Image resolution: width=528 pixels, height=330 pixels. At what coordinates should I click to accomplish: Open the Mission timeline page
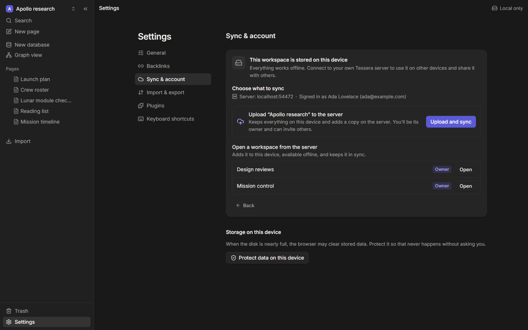pyautogui.click(x=47, y=122)
